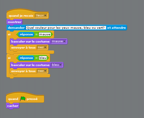Click the green flag icon in hat block
The width and height of the screenshot is (144, 118).
23,99
